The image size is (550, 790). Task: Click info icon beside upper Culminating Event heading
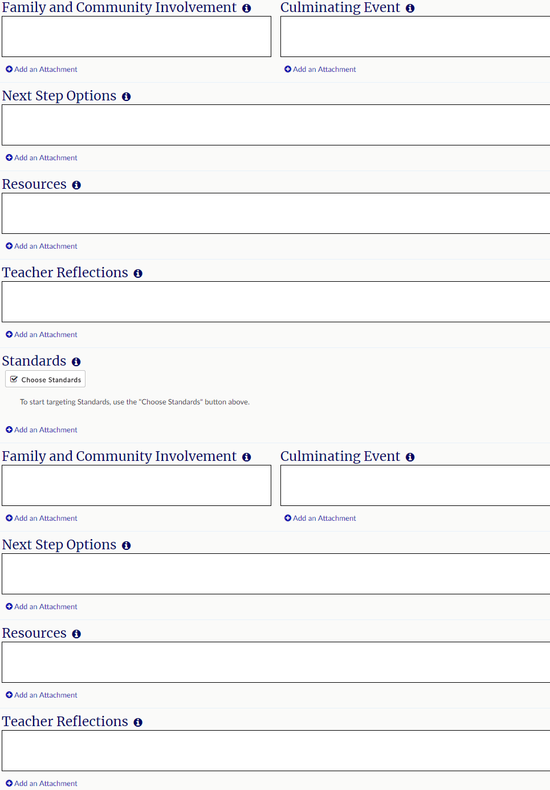click(x=410, y=9)
